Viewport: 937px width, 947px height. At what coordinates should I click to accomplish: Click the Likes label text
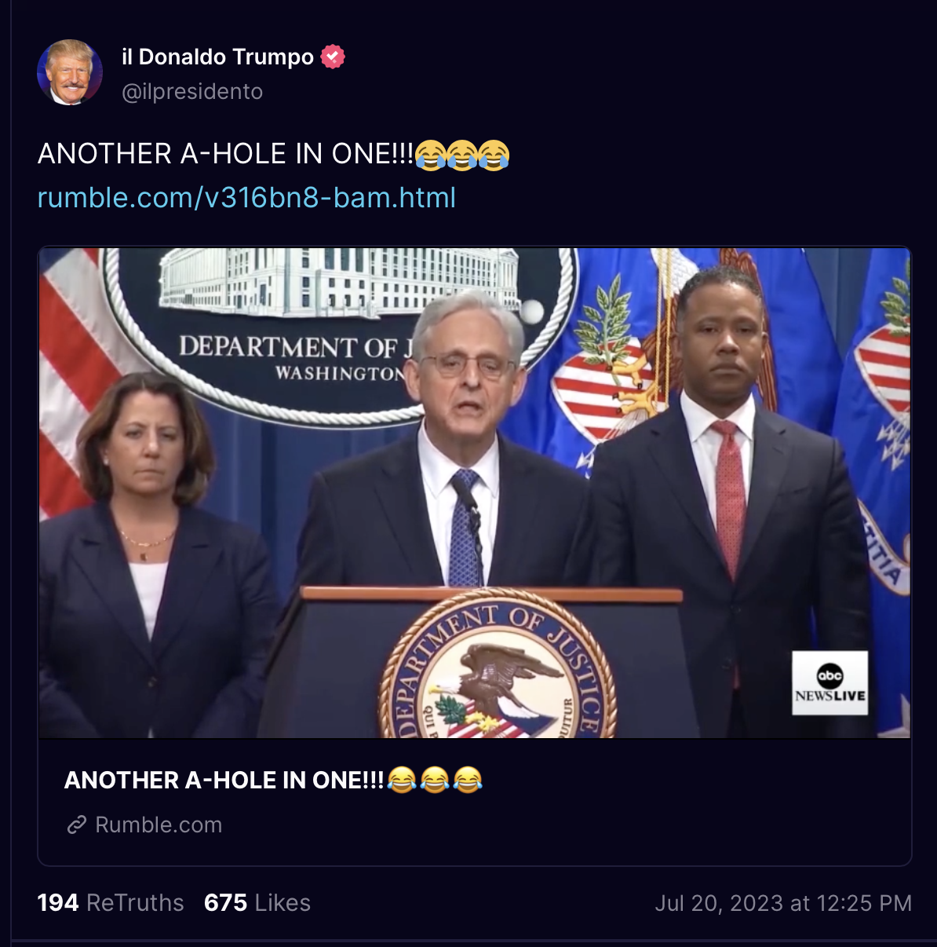pyautogui.click(x=283, y=903)
